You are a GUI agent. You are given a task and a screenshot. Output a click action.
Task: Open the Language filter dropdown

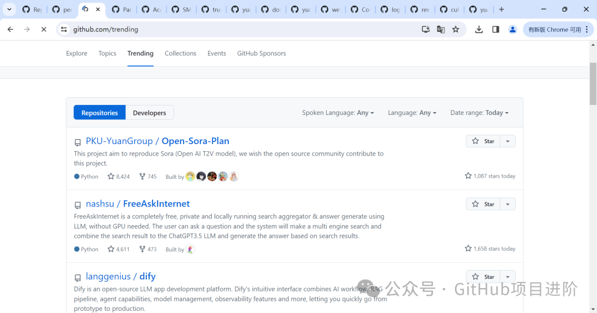412,113
